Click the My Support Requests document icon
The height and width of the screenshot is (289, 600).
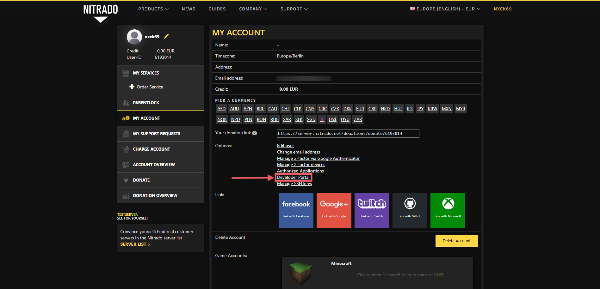(x=126, y=134)
